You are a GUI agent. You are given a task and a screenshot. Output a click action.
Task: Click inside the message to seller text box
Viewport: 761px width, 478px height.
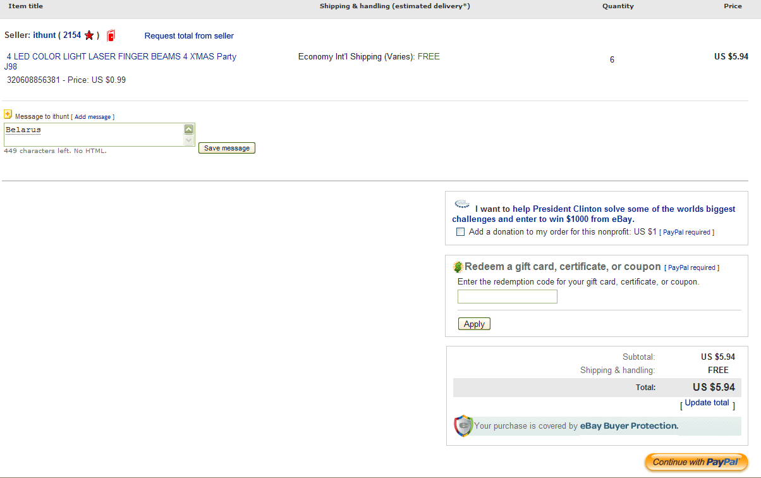click(x=94, y=134)
